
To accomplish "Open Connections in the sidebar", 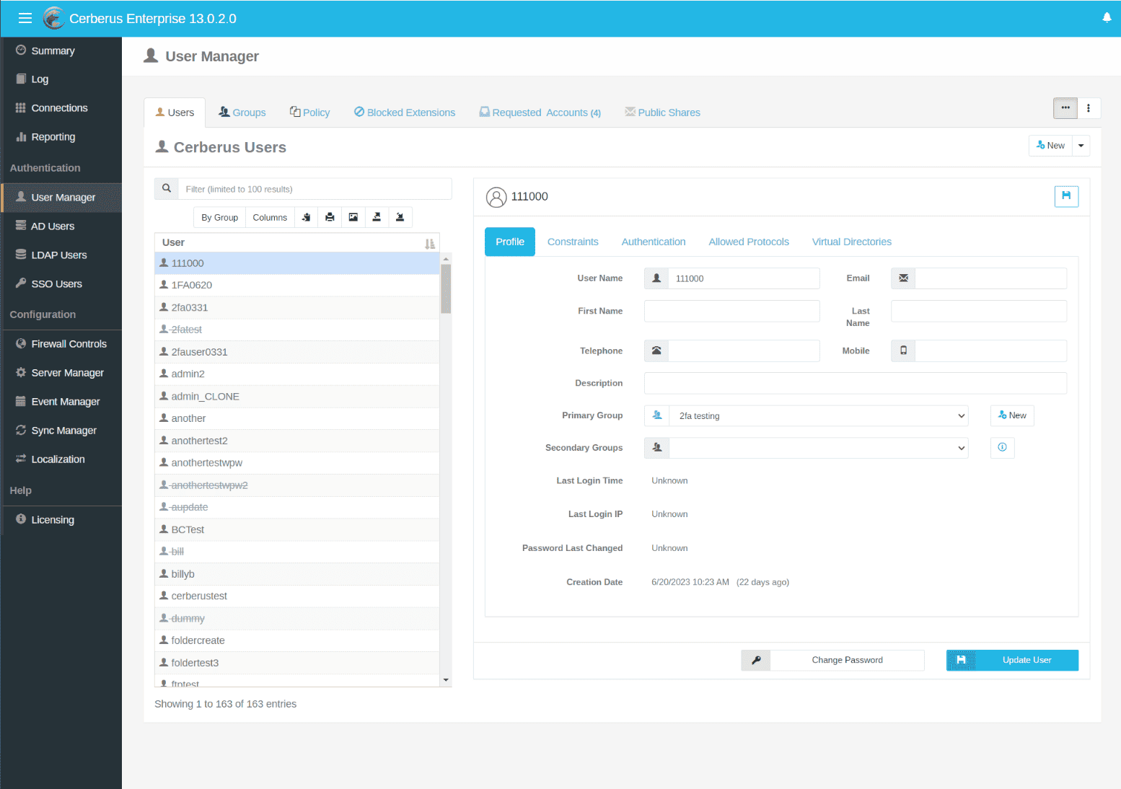I will [x=59, y=108].
